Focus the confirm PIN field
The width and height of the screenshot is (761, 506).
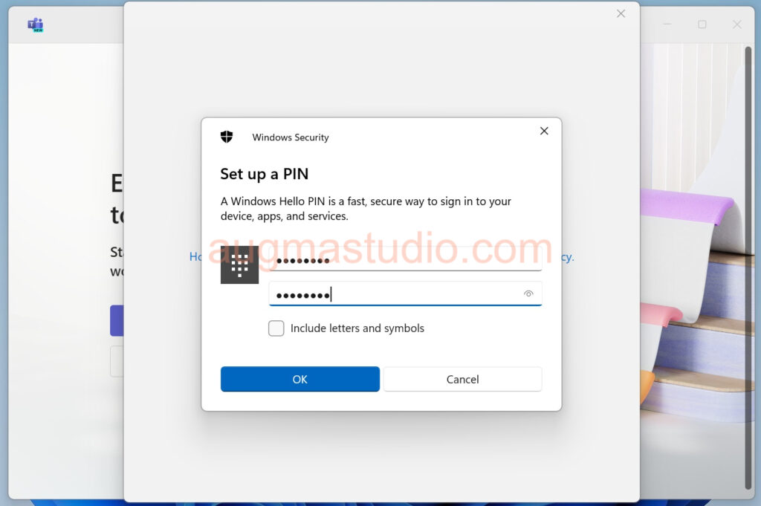tap(405, 294)
